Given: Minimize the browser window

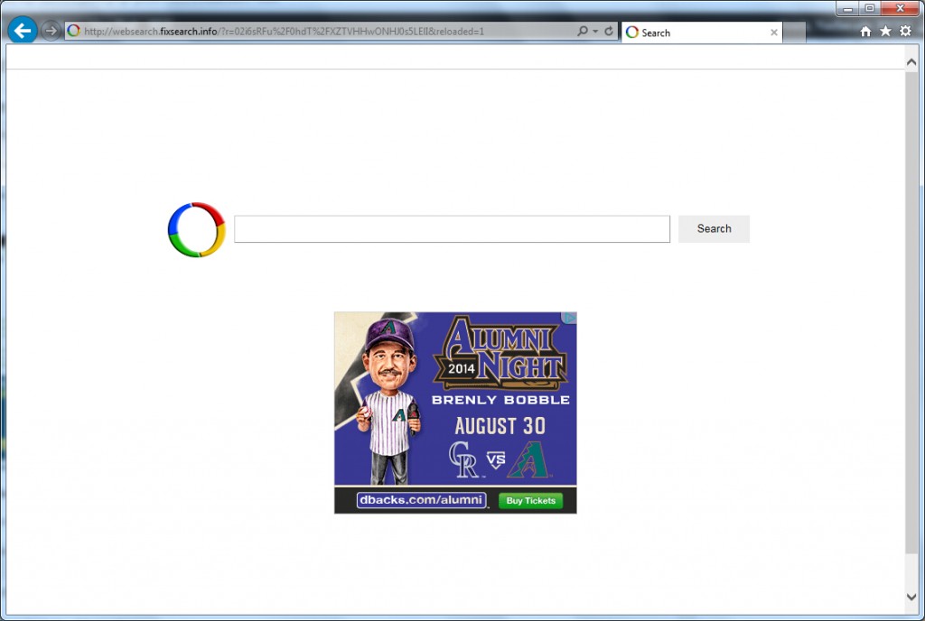Looking at the screenshot, I should click(x=847, y=8).
